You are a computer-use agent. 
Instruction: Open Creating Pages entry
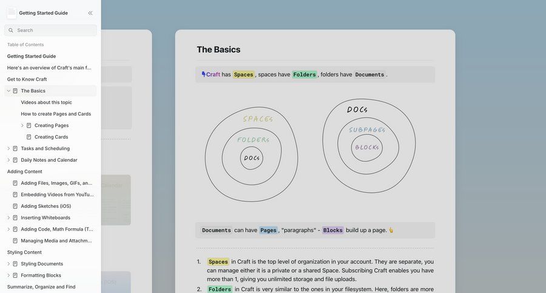point(52,125)
